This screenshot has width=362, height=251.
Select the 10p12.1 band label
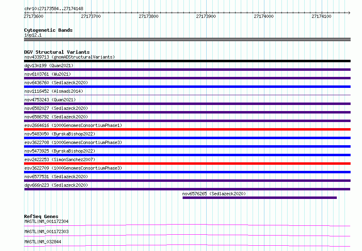point(33,35)
